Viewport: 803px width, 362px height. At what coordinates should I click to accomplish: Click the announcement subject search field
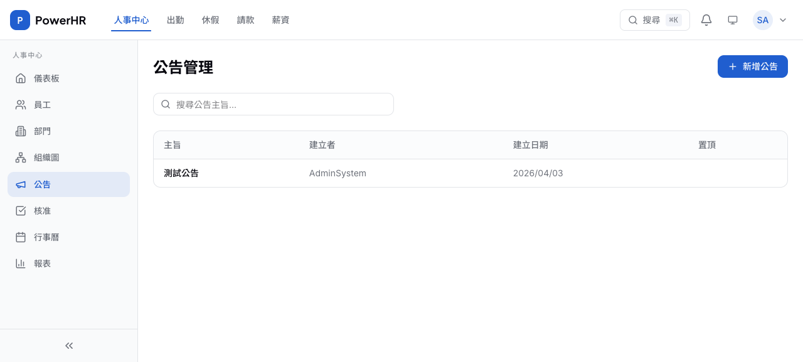coord(274,104)
